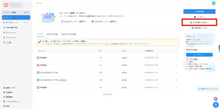
Task: Click Outlookカレンダーと連携する button
Action: pyautogui.click(x=104, y=22)
